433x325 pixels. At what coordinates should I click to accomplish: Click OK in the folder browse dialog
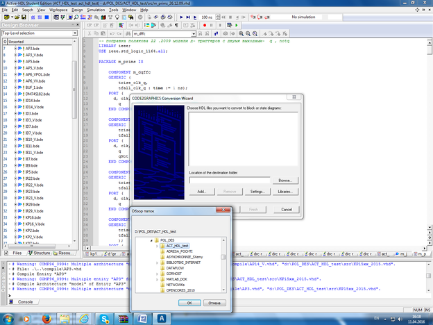click(189, 303)
